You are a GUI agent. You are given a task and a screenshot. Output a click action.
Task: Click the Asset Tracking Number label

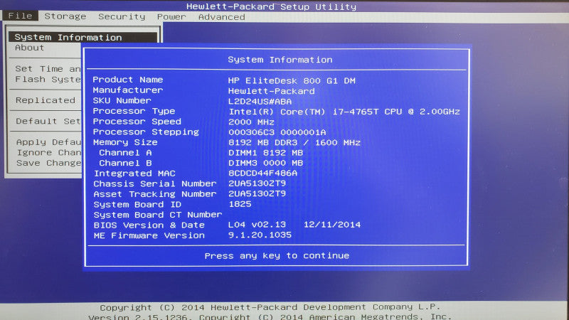pyautogui.click(x=155, y=194)
